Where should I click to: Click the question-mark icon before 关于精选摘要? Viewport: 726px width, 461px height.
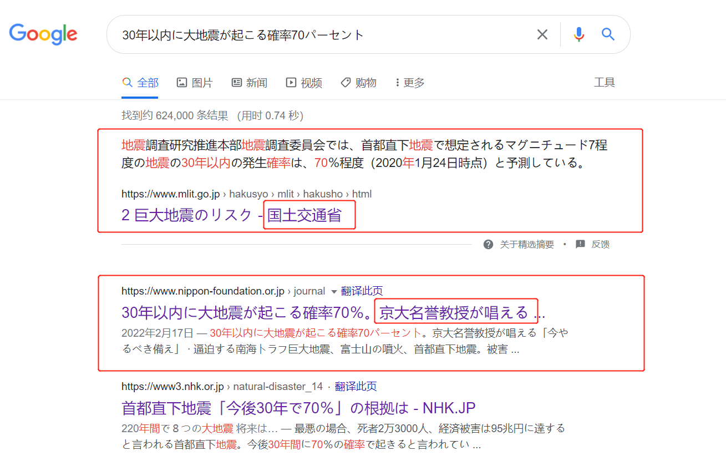(x=488, y=244)
